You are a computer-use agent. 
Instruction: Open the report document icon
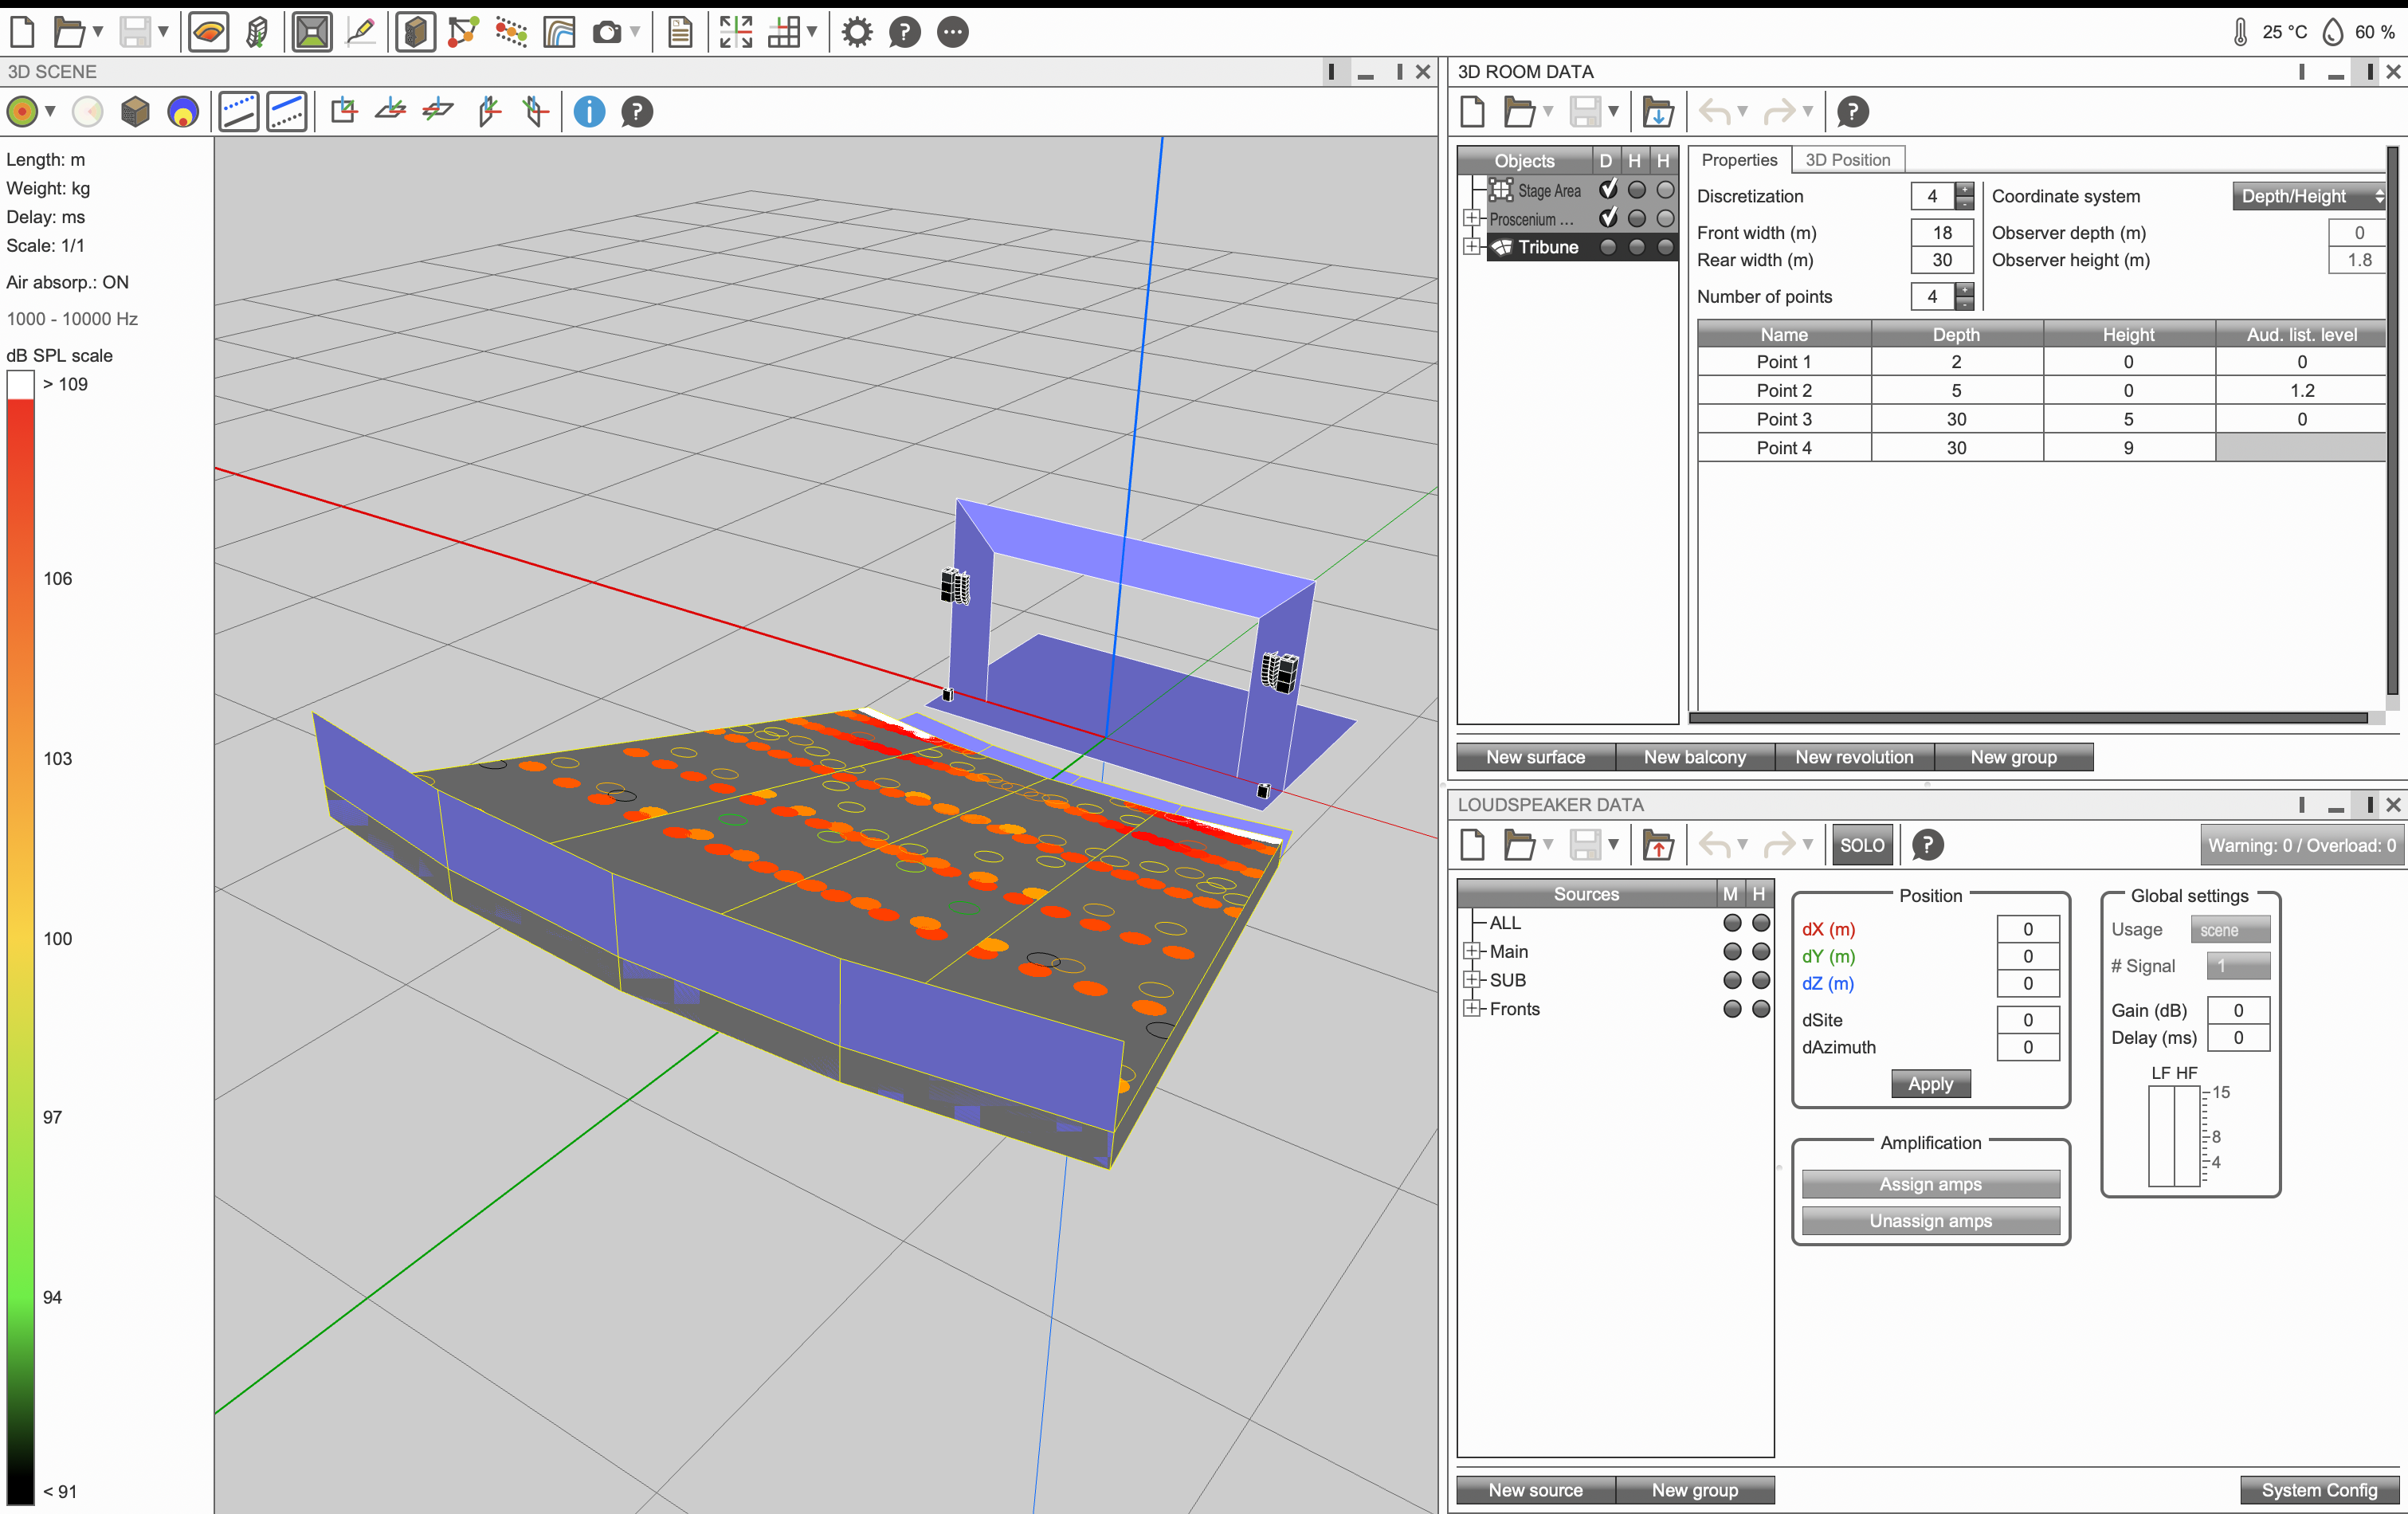[x=680, y=32]
